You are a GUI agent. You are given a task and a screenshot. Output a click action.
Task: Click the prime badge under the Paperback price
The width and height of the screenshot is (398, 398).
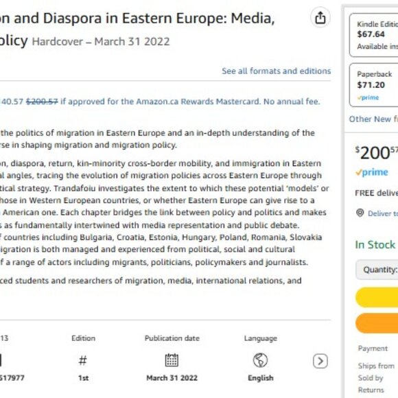368,97
